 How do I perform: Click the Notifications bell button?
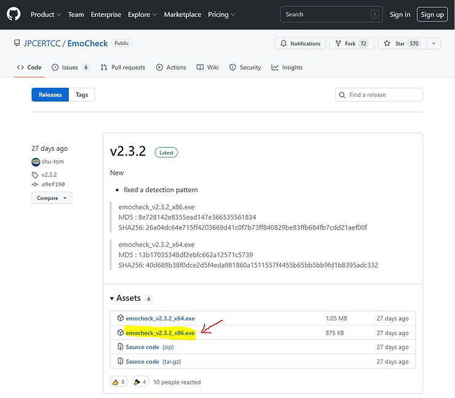300,44
